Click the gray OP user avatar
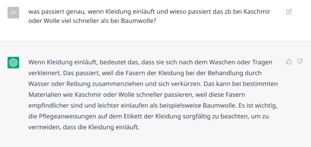The width and height of the screenshot is (311, 147). 13,13
